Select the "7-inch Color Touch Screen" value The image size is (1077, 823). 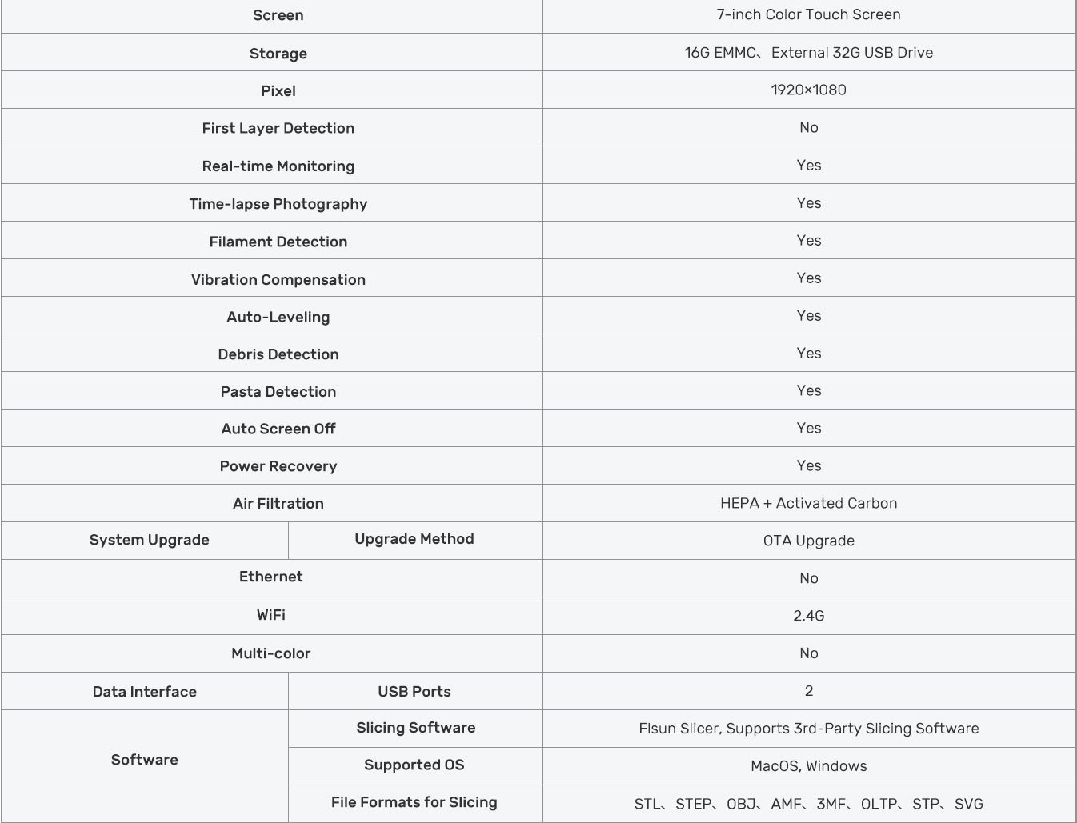coord(808,14)
